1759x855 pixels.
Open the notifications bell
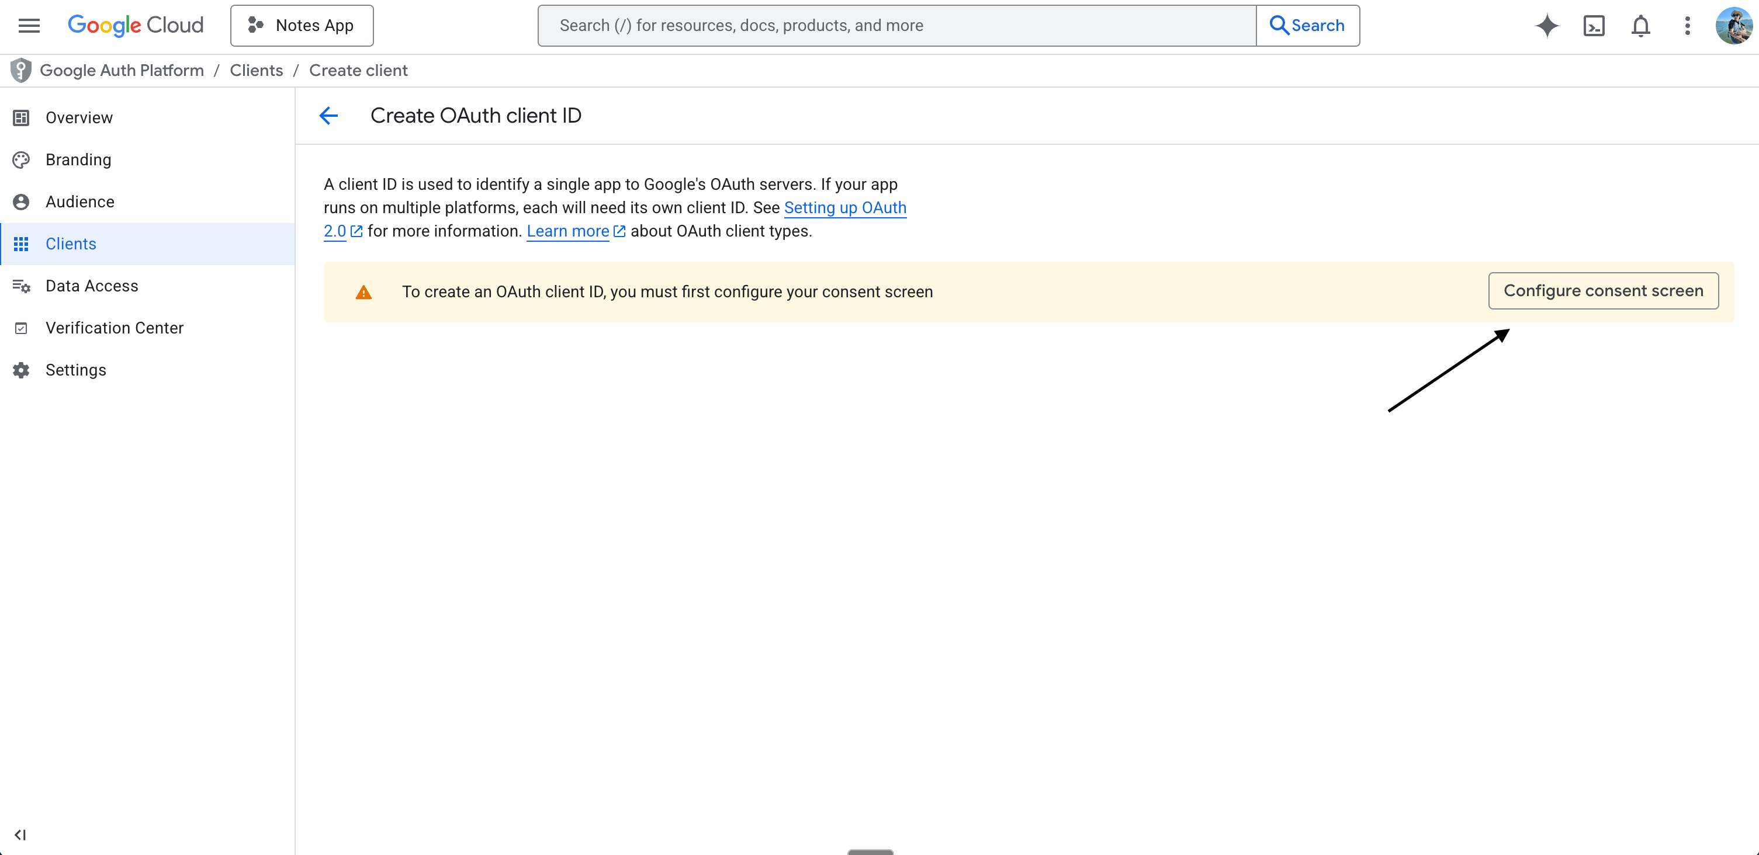1640,26
